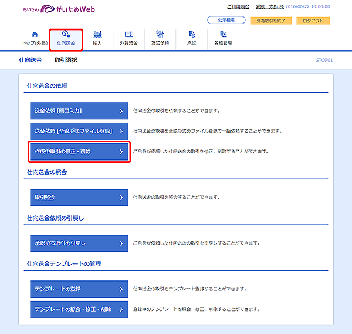This screenshot has width=352, height=334.
Task: Click description ご自身が作成した仕向送金の取引を修正、削除
Action: pyautogui.click(x=201, y=152)
